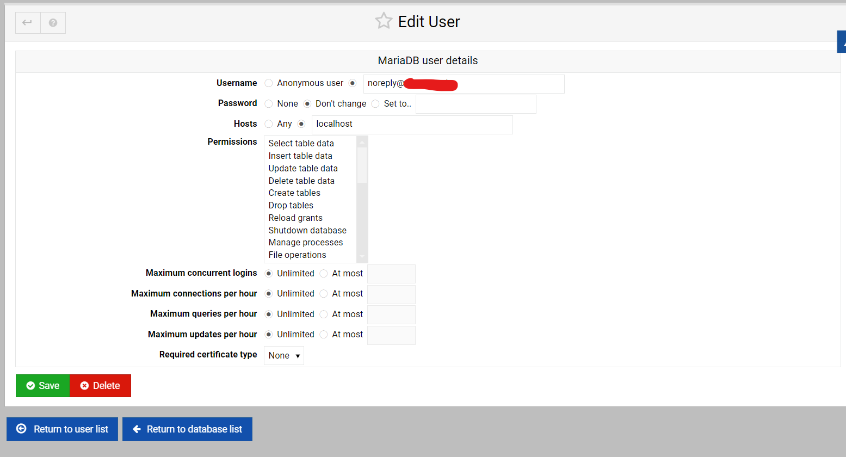Click the permissions list scroll up arrow

362,142
